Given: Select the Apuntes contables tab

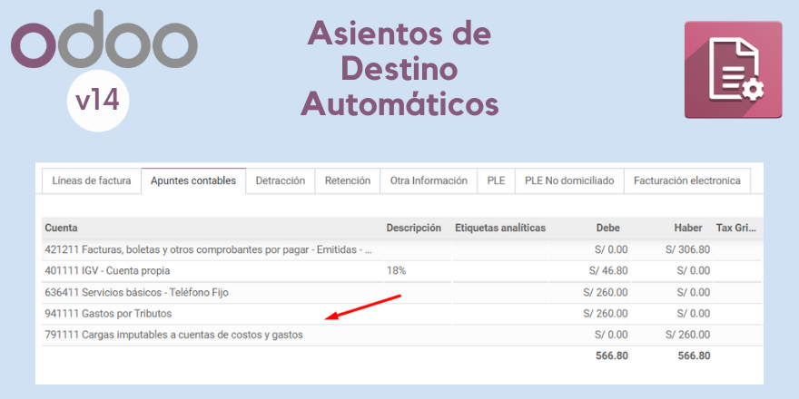Looking at the screenshot, I should click(193, 180).
